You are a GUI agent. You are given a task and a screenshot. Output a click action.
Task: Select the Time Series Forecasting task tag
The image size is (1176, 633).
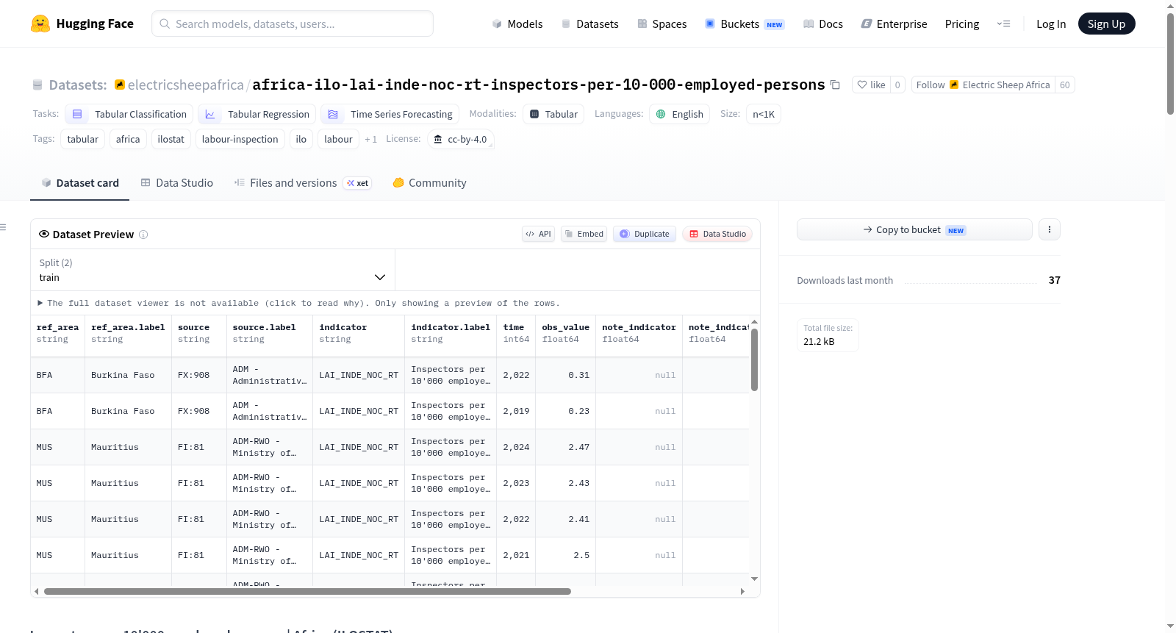[390, 114]
